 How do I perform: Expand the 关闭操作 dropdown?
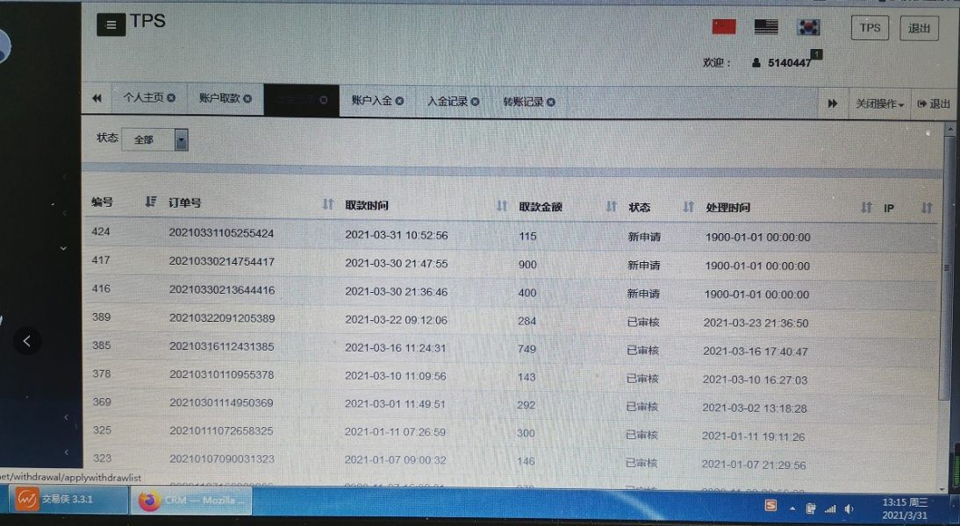coord(879,104)
